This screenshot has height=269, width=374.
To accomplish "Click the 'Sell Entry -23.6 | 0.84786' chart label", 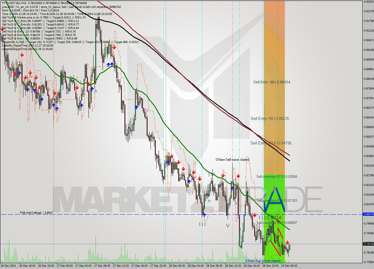I will [271, 143].
